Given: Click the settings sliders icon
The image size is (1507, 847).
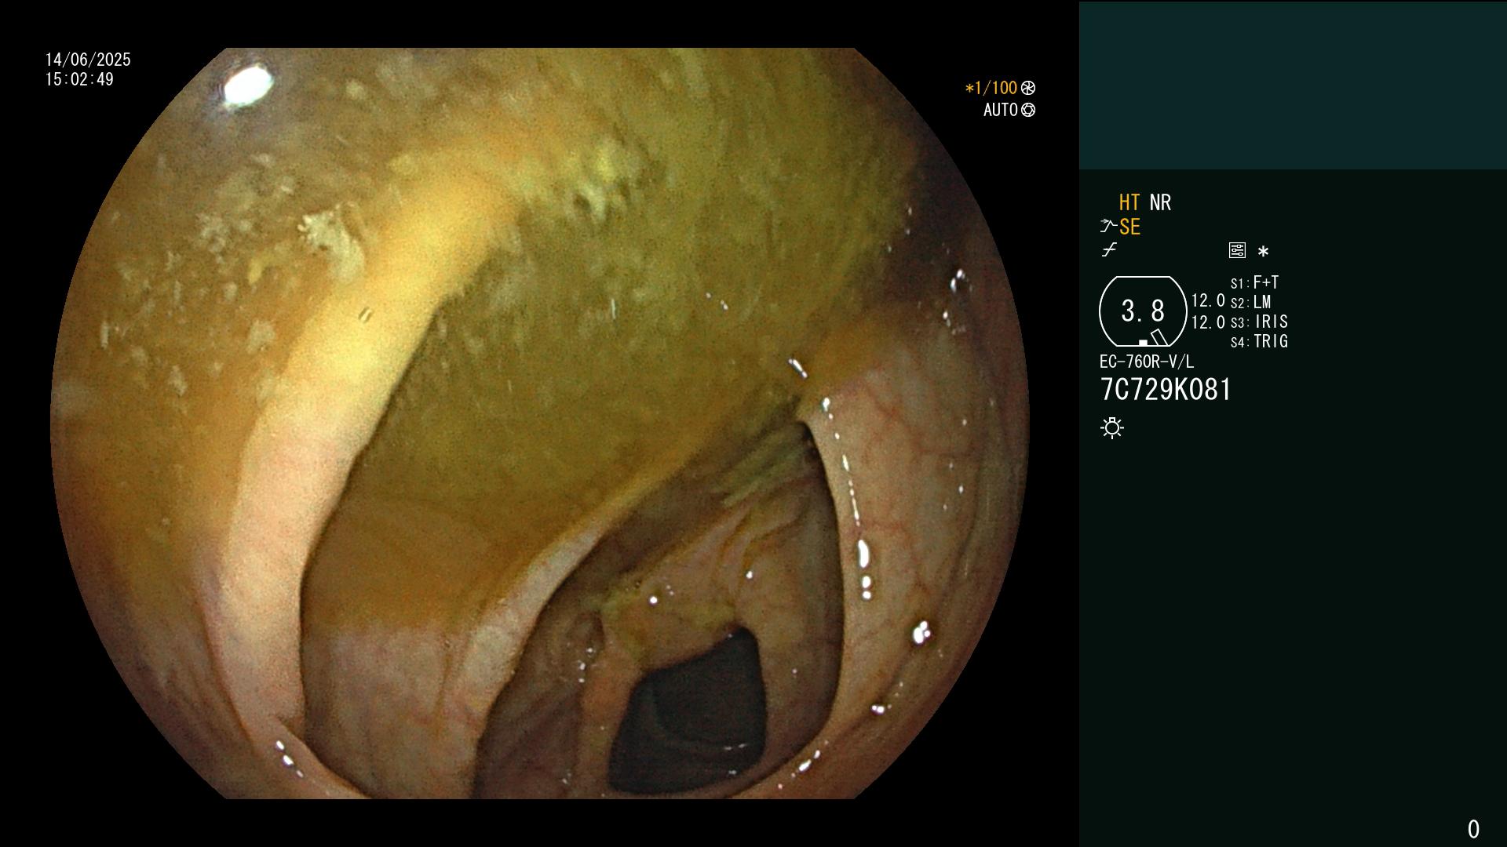Looking at the screenshot, I should tap(1237, 250).
